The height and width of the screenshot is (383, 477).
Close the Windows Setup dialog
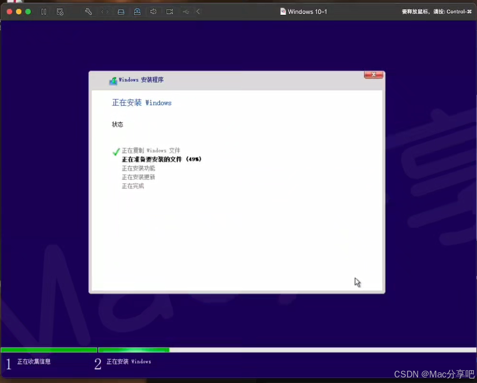[x=374, y=75]
